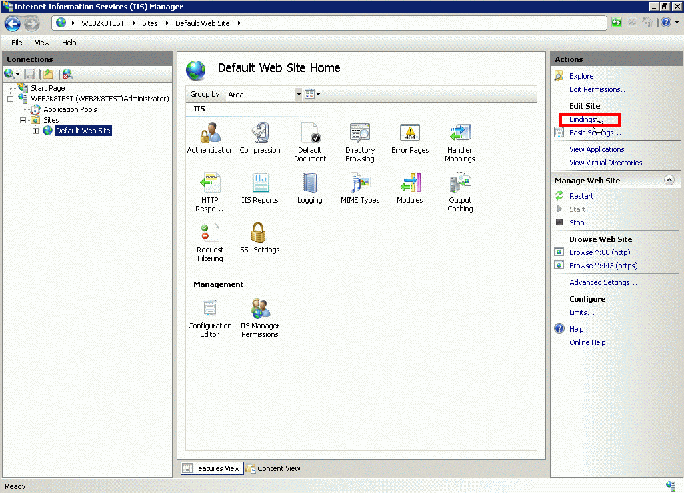The image size is (684, 493).
Task: Open the Default Document feature
Action: pyautogui.click(x=310, y=133)
